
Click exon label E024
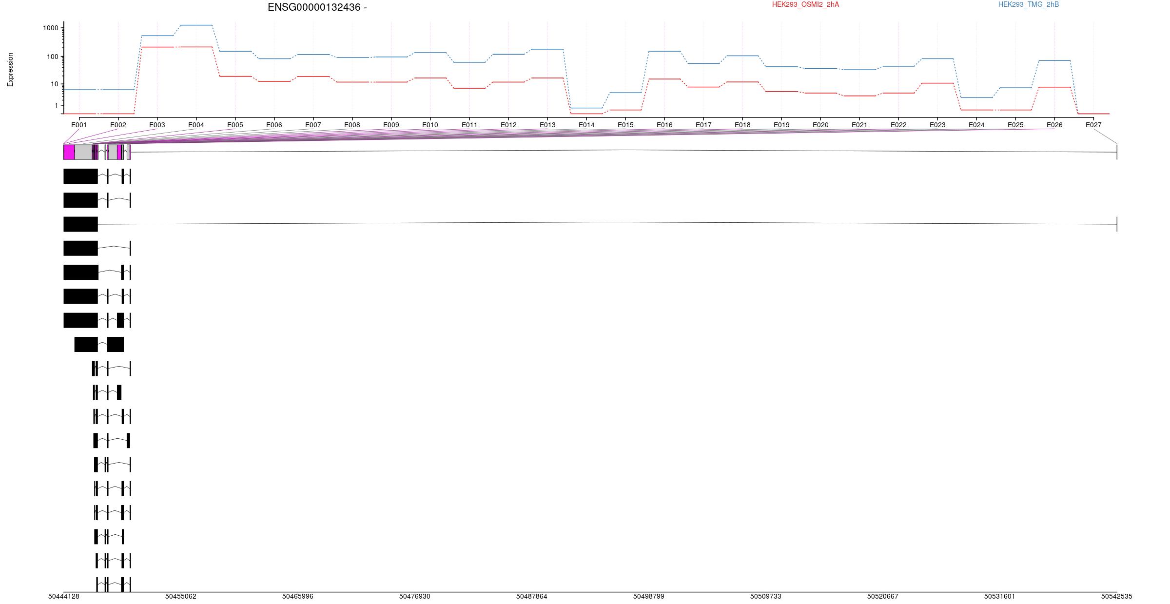(x=976, y=125)
